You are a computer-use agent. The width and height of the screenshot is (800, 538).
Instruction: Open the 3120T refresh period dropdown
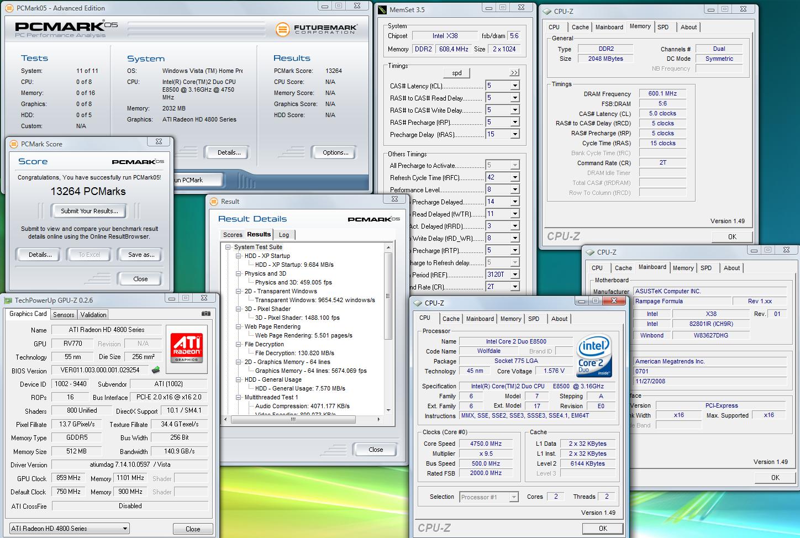click(514, 275)
